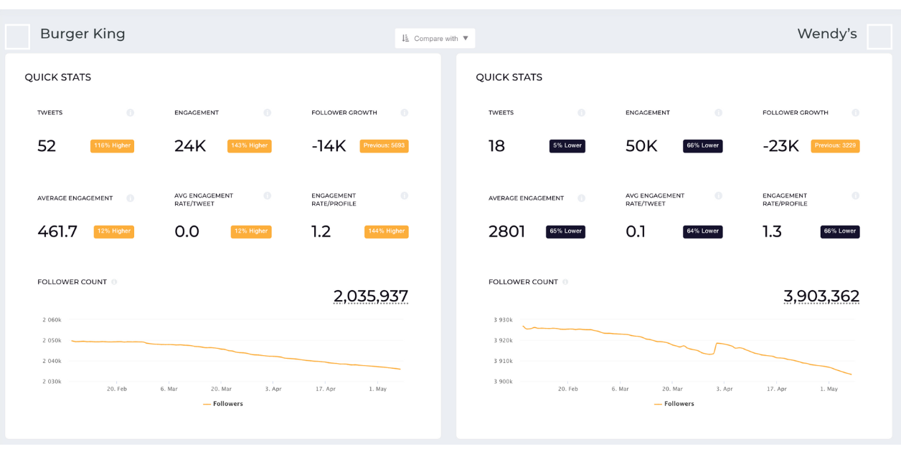Click the sort icon in Compare with
The width and height of the screenshot is (901, 454).
(406, 39)
